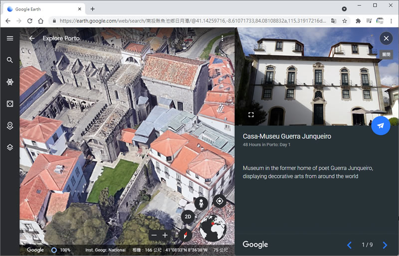Reload the Google Earth page
This screenshot has height=256, width=399.
(30, 21)
